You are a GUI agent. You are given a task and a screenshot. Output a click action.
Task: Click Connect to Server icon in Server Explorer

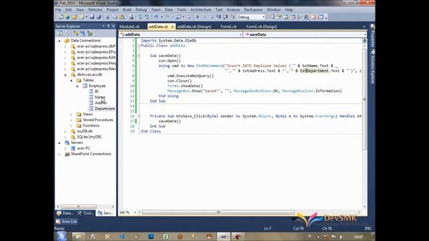pyautogui.click(x=82, y=33)
